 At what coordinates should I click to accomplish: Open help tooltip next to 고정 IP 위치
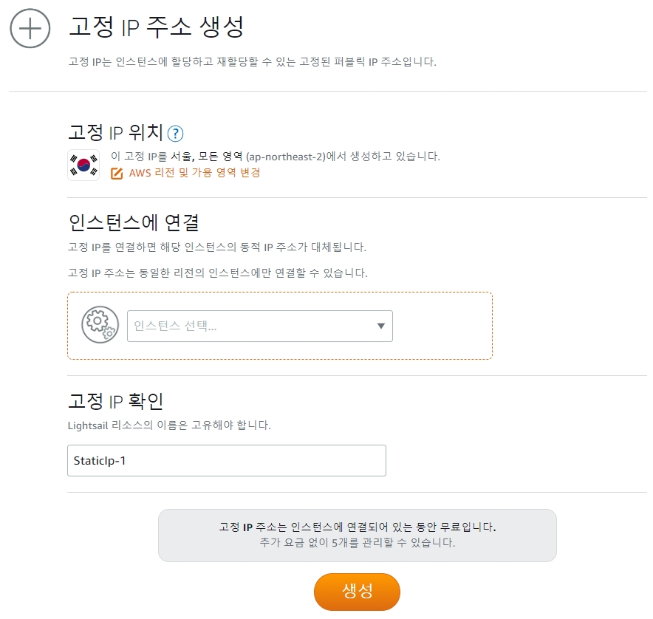click(175, 134)
